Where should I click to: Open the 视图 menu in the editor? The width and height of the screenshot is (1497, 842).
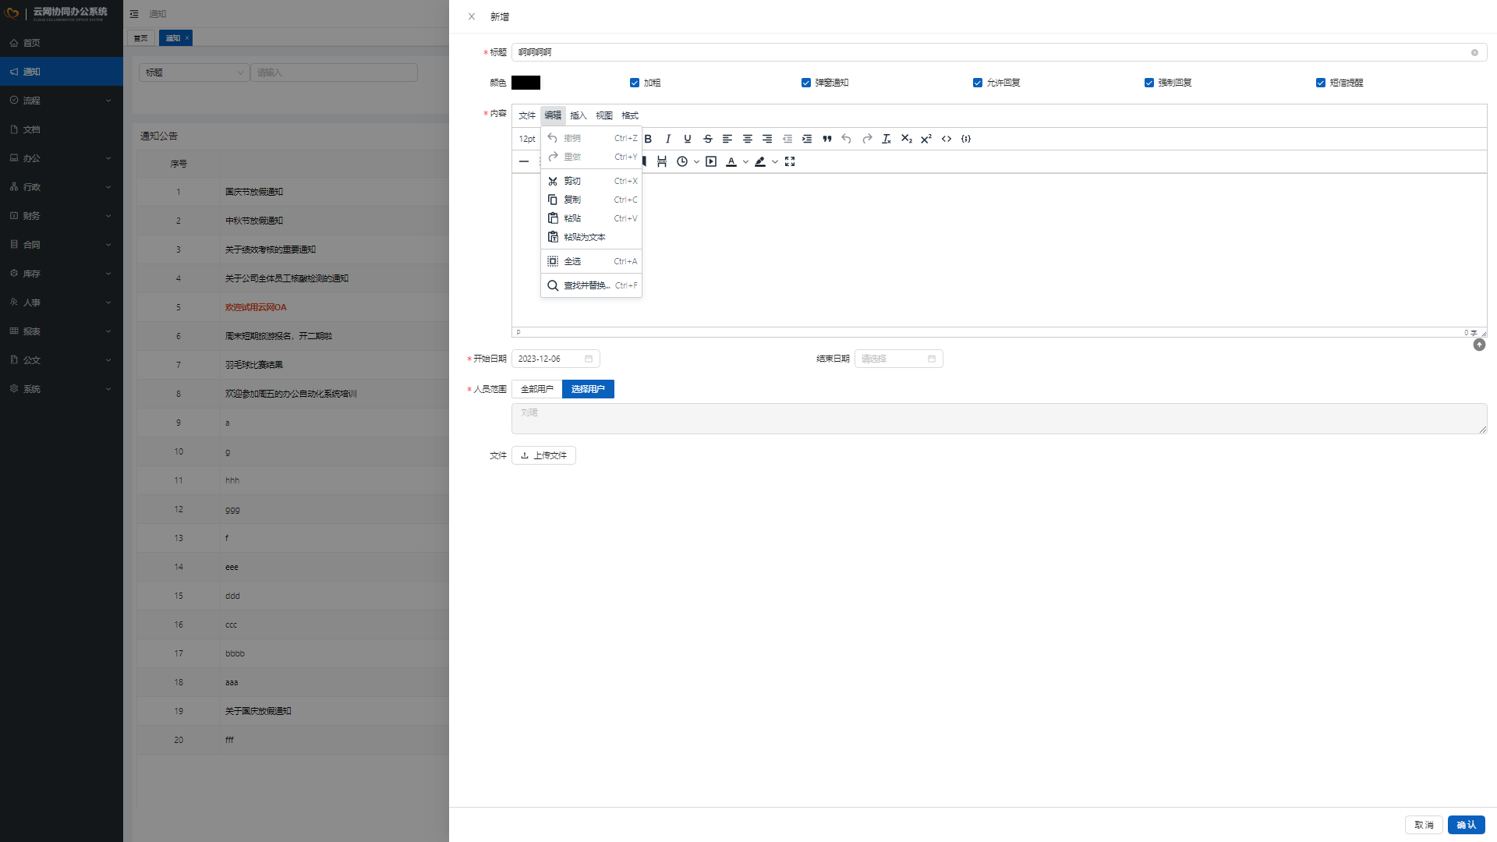[x=604, y=115]
